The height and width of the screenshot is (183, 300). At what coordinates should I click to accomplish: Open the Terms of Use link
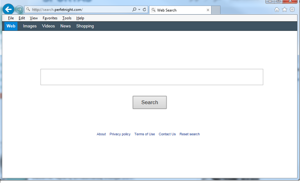click(144, 134)
